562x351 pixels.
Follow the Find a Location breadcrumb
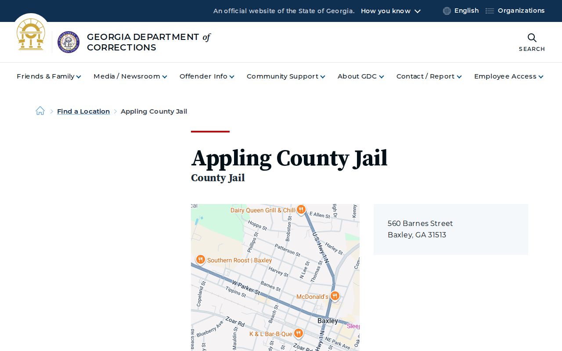(83, 111)
